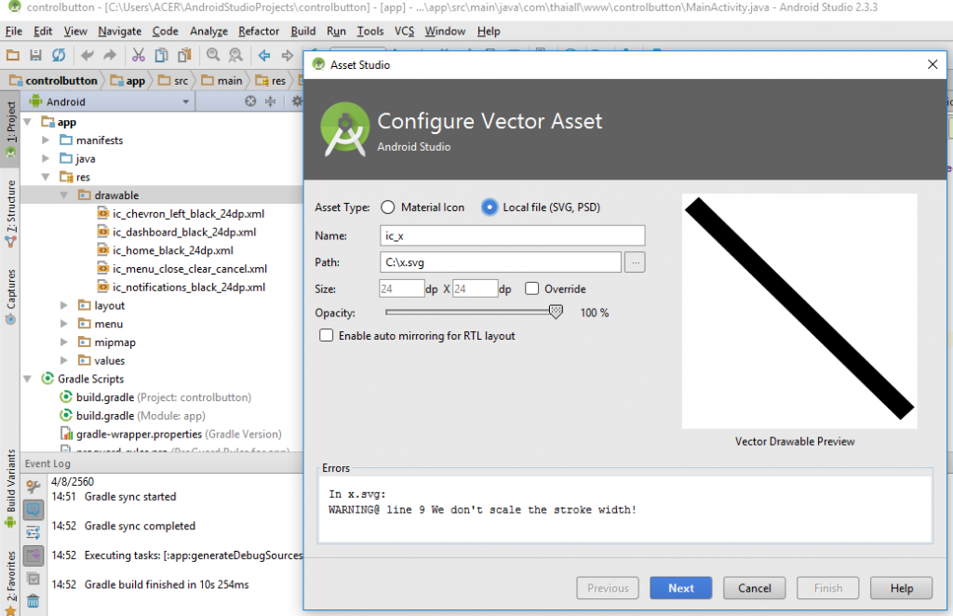Image resolution: width=953 pixels, height=616 pixels.
Task: Expand the mipmap folder
Action: 64,342
